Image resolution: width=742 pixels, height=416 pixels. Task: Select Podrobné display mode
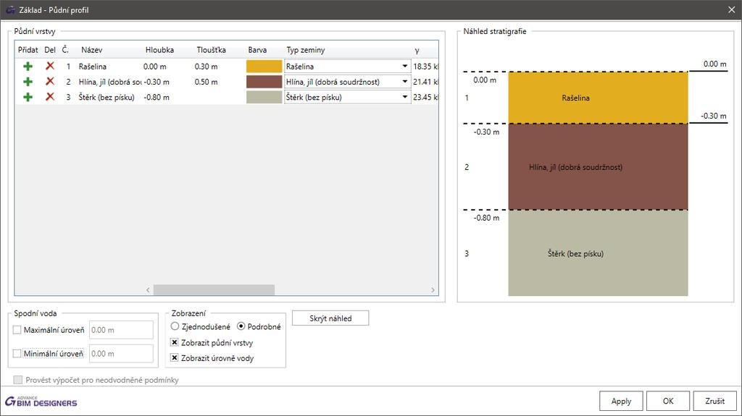click(241, 326)
